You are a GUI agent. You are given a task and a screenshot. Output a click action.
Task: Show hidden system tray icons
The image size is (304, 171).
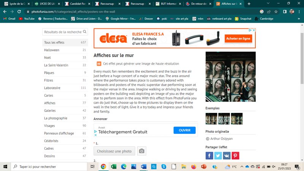(x=242, y=166)
